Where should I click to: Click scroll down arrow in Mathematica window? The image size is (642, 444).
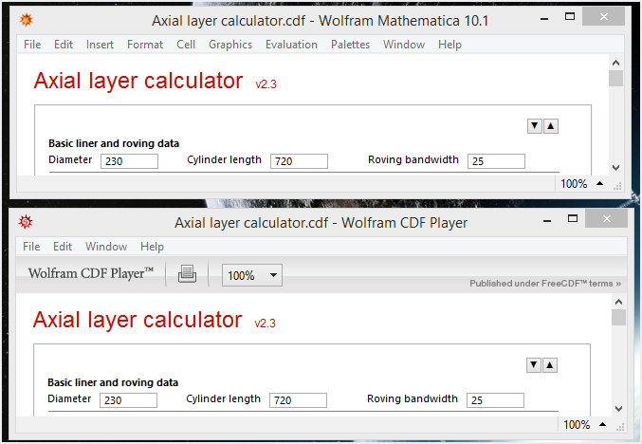[615, 168]
